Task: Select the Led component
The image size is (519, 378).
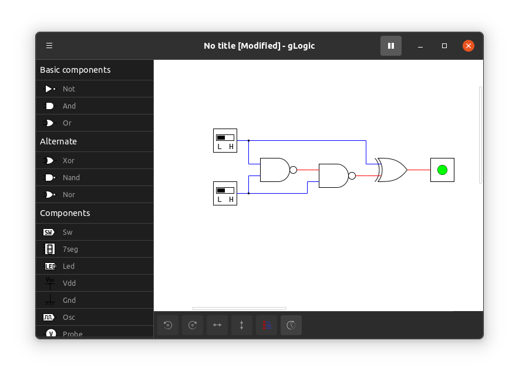Action: coord(95,266)
